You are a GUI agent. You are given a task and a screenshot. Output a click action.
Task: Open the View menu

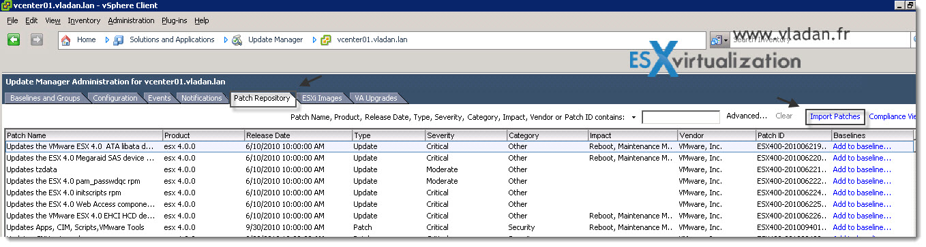click(x=53, y=20)
